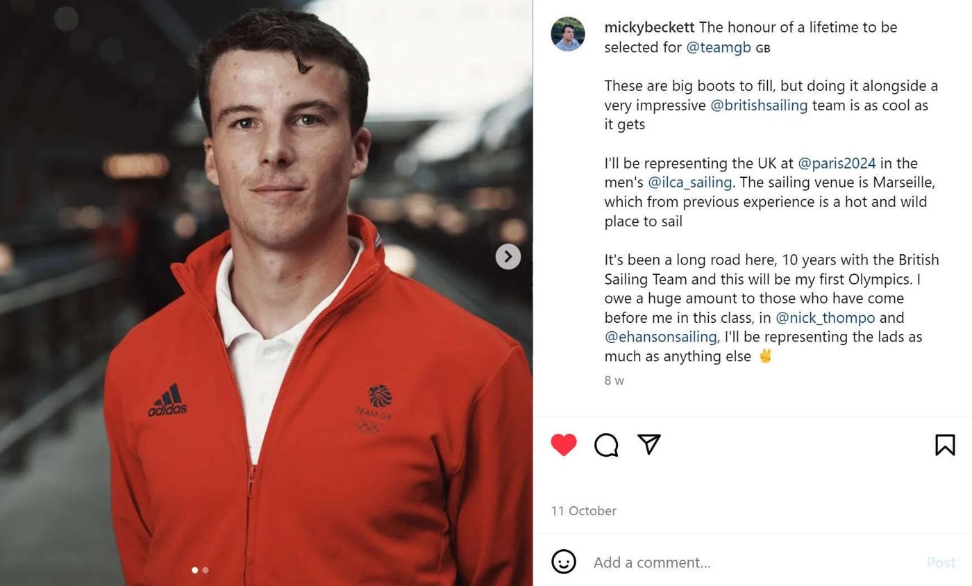Screen dimensions: 972x586
Task: Jump to the second carousel dot
Action: pyautogui.click(x=206, y=570)
